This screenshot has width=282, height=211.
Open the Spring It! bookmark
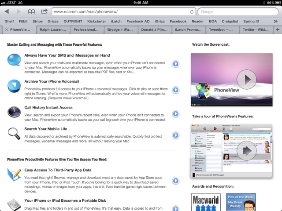tap(251, 22)
